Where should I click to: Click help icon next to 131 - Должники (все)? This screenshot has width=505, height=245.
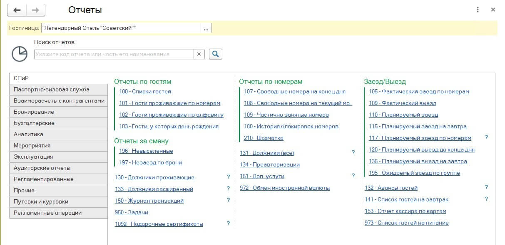click(353, 153)
